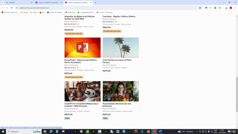This screenshot has height=134, width=238.
Task: Open 'Criar Plantas Incríveis no Plant Factory' title
Action: [x=117, y=61]
